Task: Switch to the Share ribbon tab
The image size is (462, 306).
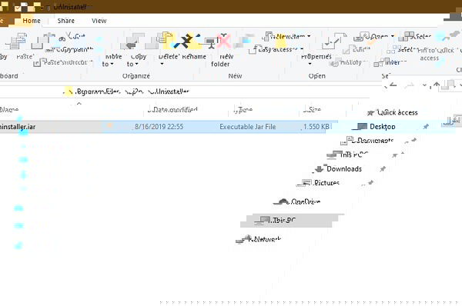Action: [x=66, y=21]
